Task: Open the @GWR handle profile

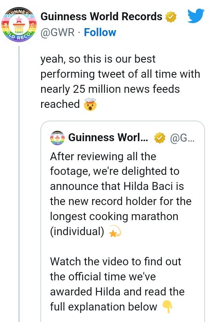Action: click(x=58, y=33)
